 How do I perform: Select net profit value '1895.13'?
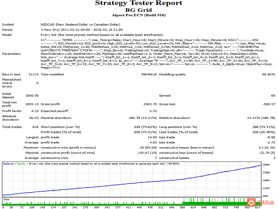tap(32, 104)
